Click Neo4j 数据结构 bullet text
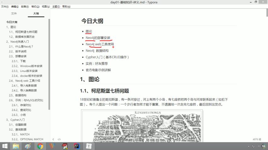268x150 pixels. coord(97,51)
